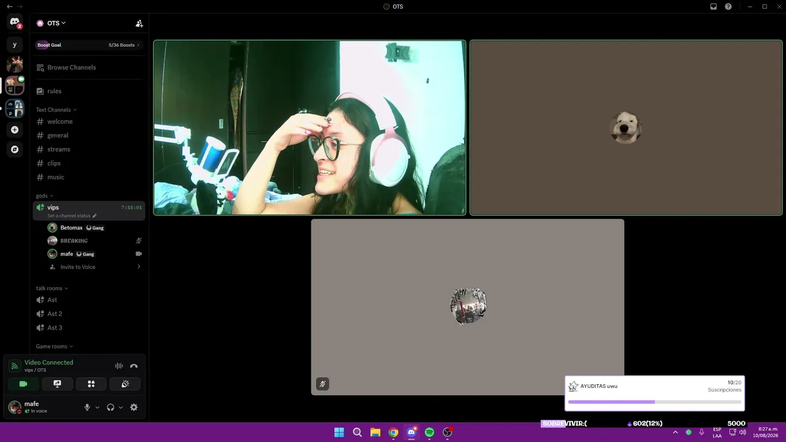Open Windows taskbar search
Screen dimensions: 786x442
[357, 432]
